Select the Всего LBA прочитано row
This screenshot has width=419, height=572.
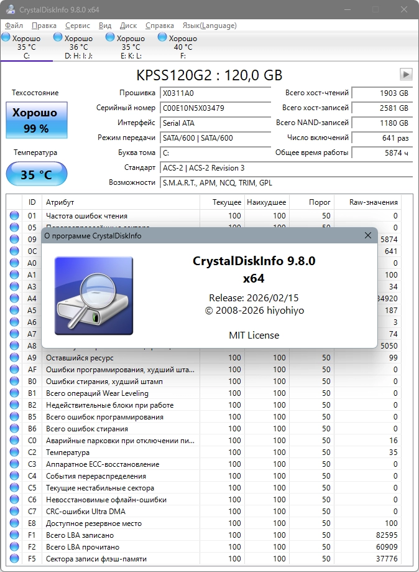(204, 547)
